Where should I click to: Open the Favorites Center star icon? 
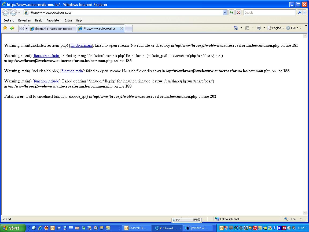[5, 28]
